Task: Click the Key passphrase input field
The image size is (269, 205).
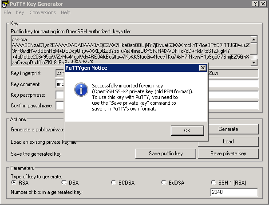Action: coord(157,95)
